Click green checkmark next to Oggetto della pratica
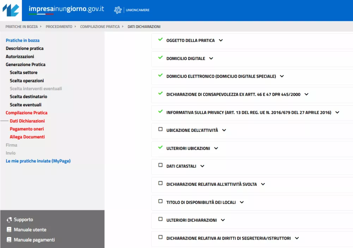The image size is (353, 248). coord(160,40)
